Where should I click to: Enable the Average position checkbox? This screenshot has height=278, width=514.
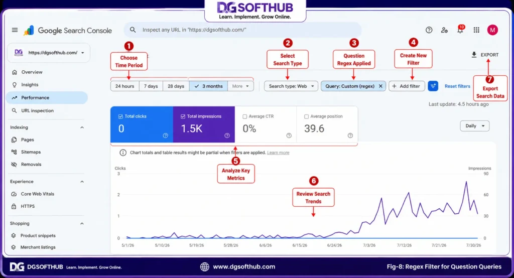tap(306, 116)
